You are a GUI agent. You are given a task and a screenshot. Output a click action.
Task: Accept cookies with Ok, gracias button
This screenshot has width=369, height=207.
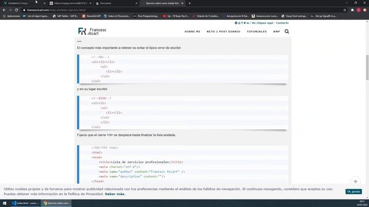click(x=353, y=191)
